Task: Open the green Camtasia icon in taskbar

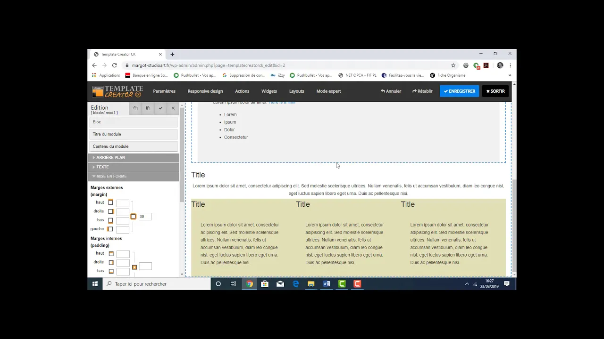Action: [x=342, y=284]
